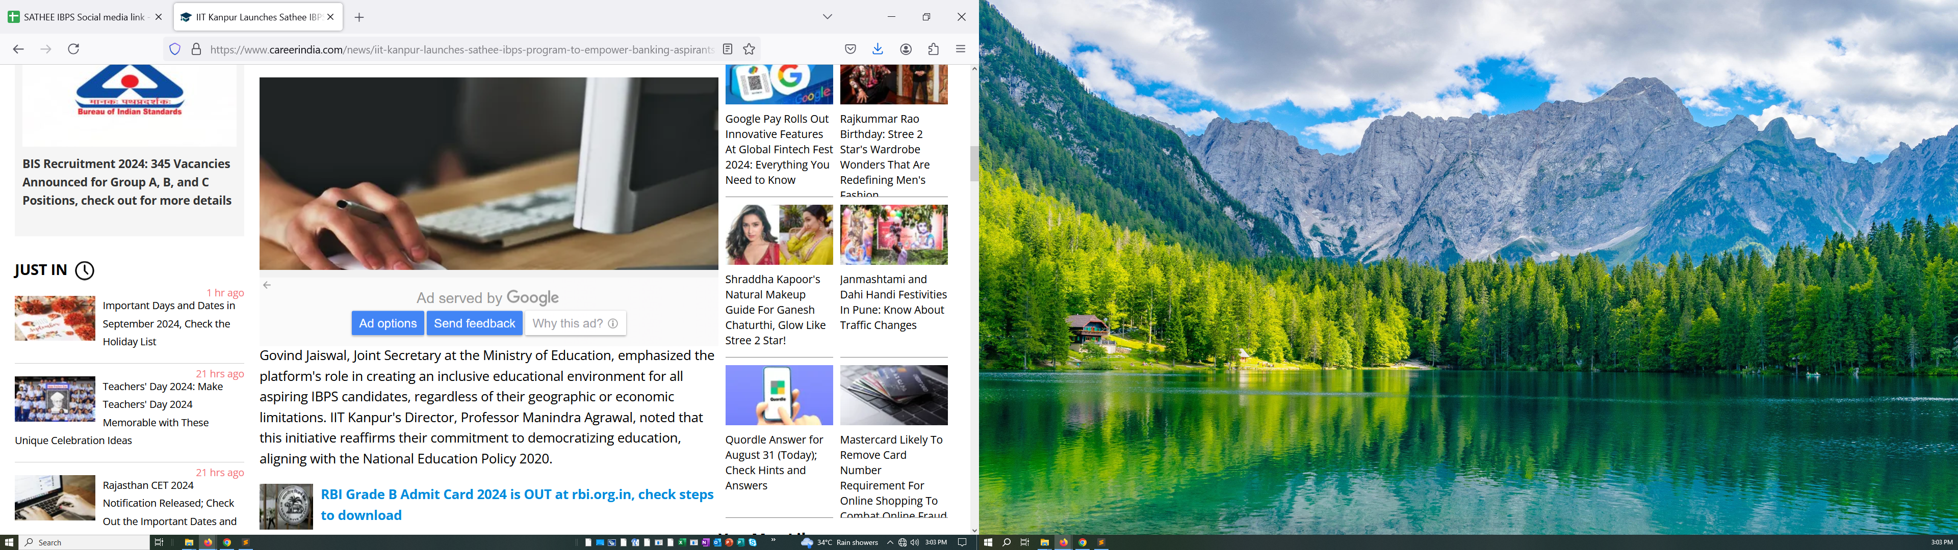The height and width of the screenshot is (550, 1958).
Task: Click the Firefox reader view icon
Action: pos(728,49)
